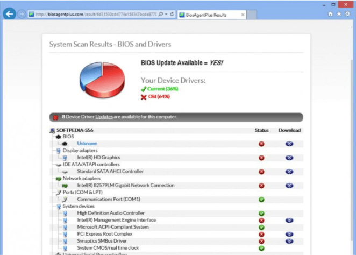The image size is (356, 255).
Task: Download Intel(R) HD Graphics driver
Action: (x=289, y=158)
